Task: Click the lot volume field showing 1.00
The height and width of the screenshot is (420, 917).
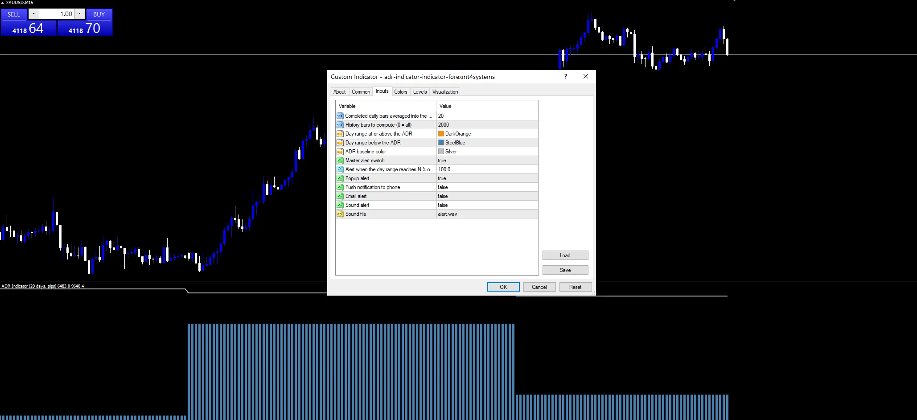Action: pyautogui.click(x=57, y=14)
